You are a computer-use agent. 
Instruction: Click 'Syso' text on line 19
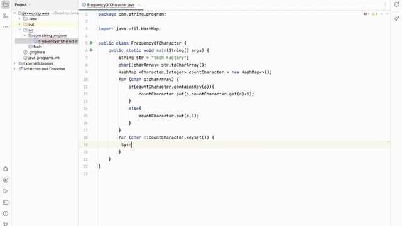click(x=126, y=144)
